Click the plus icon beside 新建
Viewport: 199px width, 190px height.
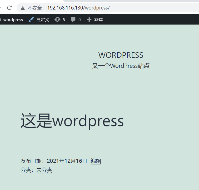tap(89, 20)
